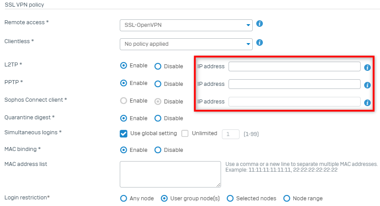This screenshot has width=380, height=206.
Task: Click the MAC address list text area
Action: coord(170,174)
